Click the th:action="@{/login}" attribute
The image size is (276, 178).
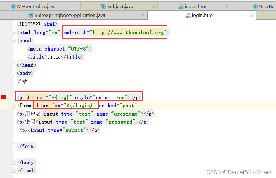[x=65, y=106]
